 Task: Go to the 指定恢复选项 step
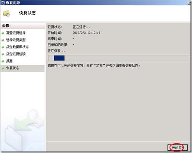tap(16, 54)
